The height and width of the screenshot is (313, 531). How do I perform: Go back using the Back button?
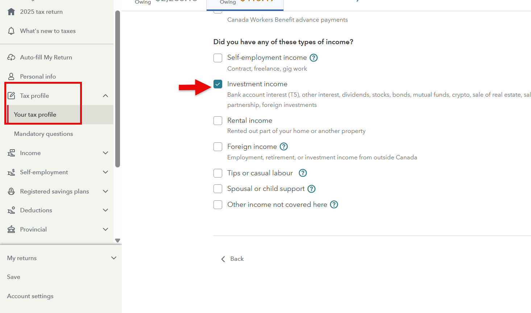pos(233,259)
